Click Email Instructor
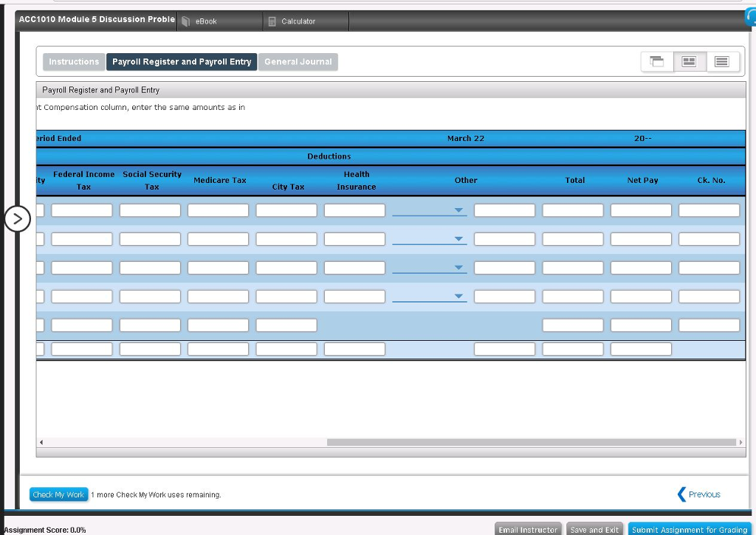 pyautogui.click(x=527, y=529)
